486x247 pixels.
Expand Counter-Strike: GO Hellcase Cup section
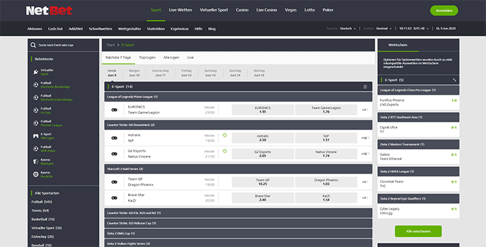point(238,223)
